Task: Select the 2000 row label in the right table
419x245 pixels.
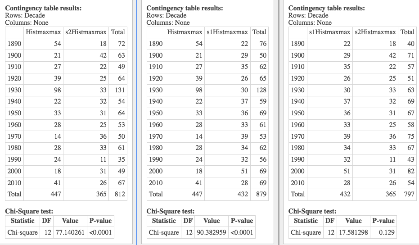Action: pyautogui.click(x=297, y=171)
